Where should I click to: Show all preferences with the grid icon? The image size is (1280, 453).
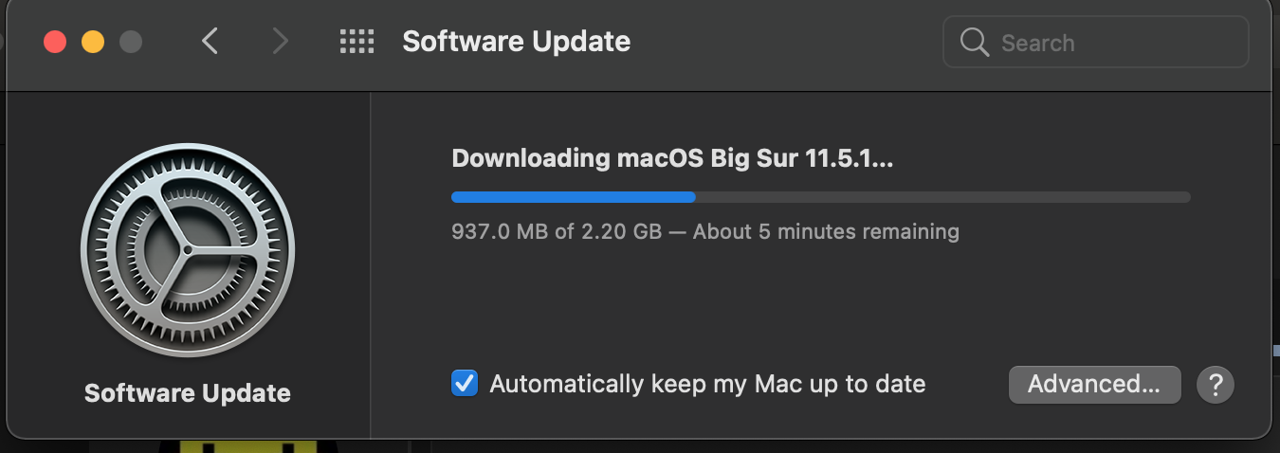357,42
